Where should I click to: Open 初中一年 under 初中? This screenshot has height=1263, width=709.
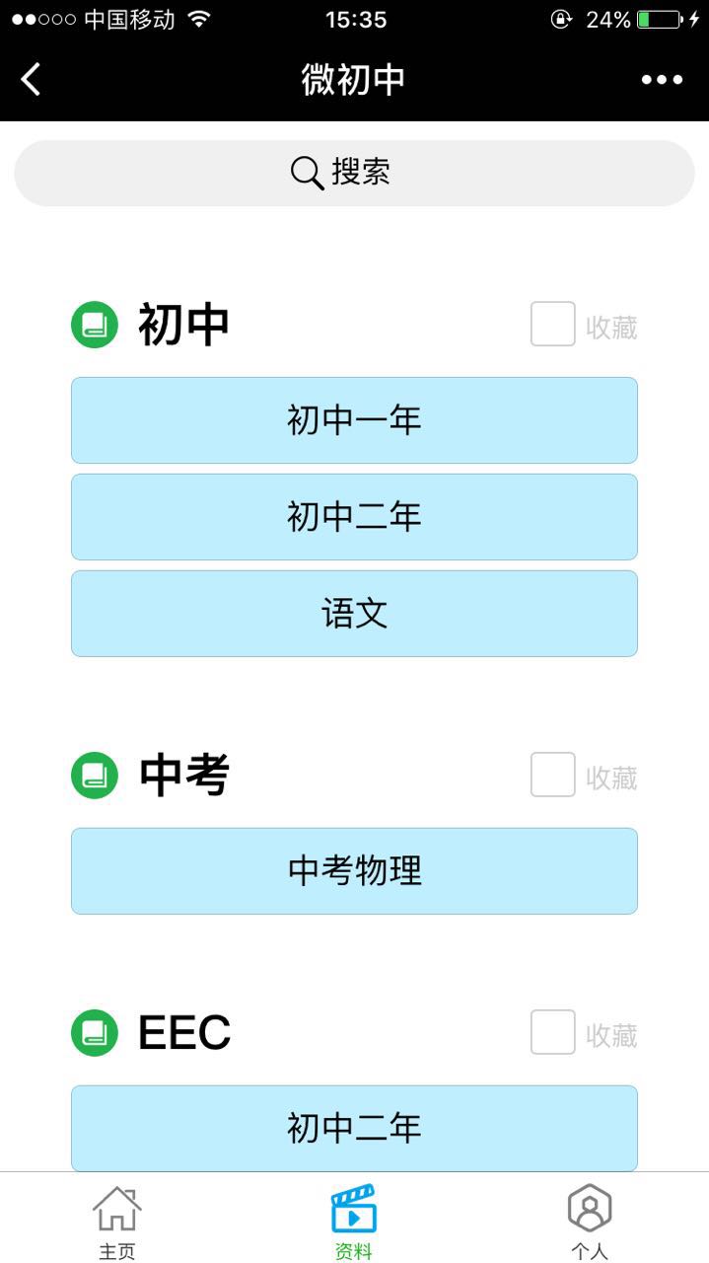[354, 420]
